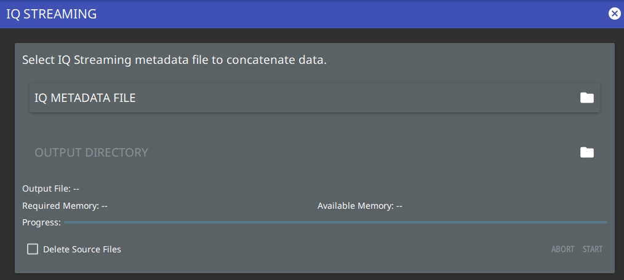The height and width of the screenshot is (280, 624).
Task: Enable the Delete Source Files checkbox
Action: pyautogui.click(x=33, y=249)
